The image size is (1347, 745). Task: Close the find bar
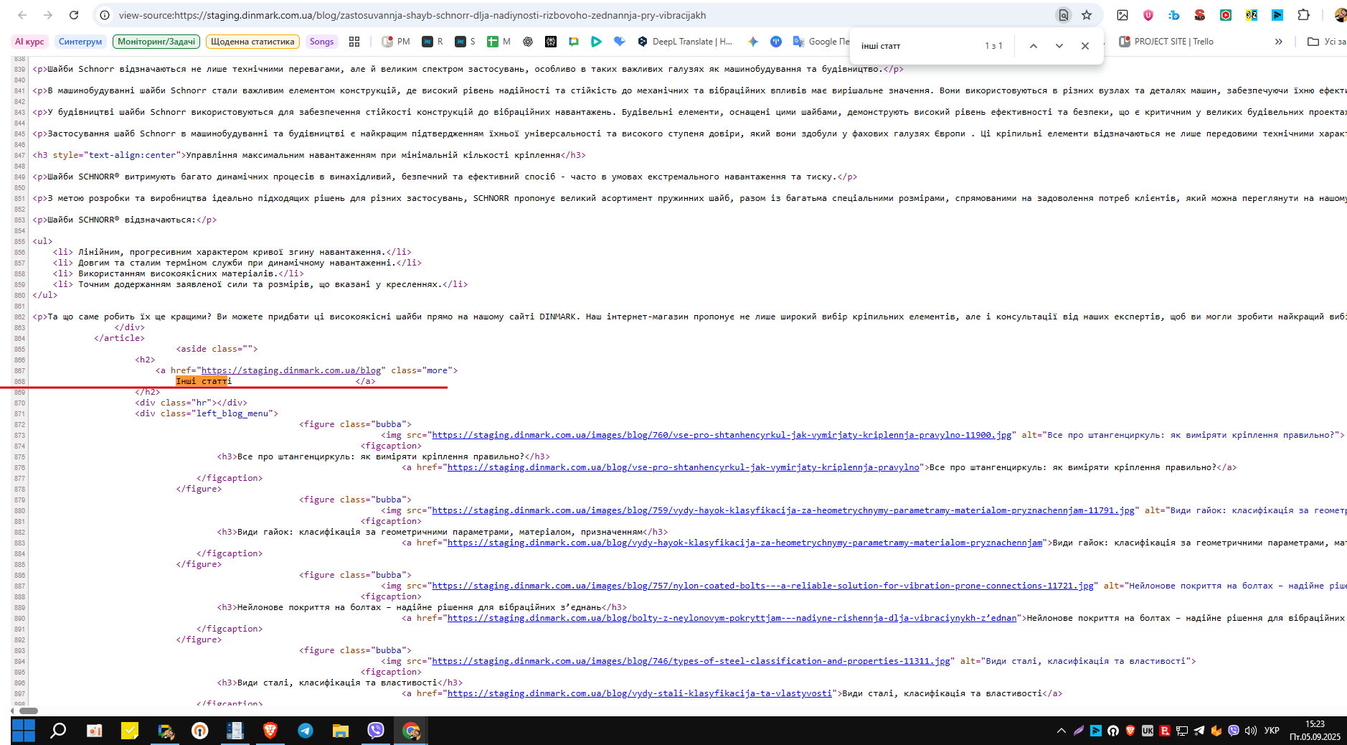1085,46
